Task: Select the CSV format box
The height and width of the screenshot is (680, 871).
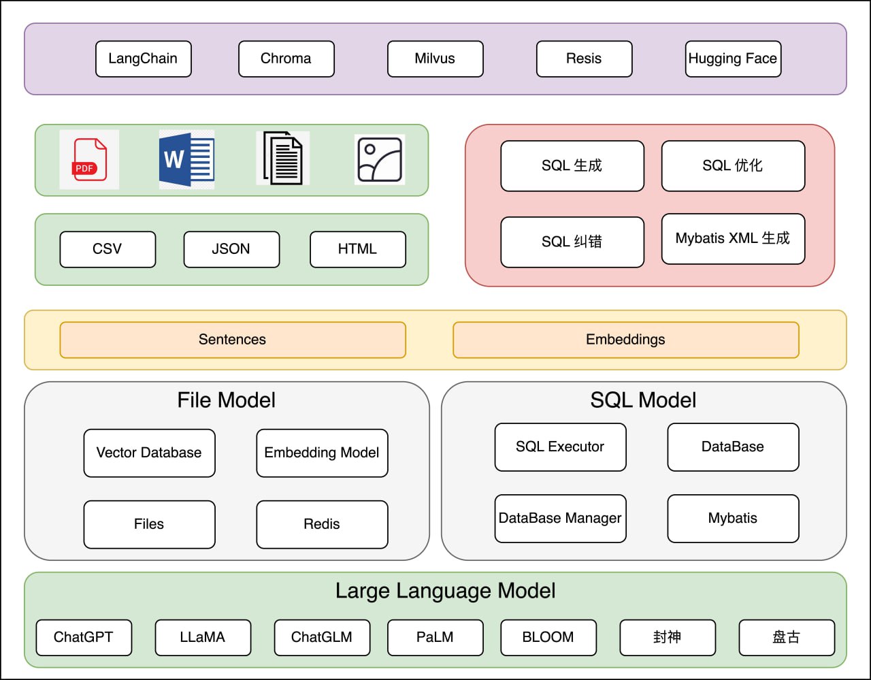Action: pos(108,249)
